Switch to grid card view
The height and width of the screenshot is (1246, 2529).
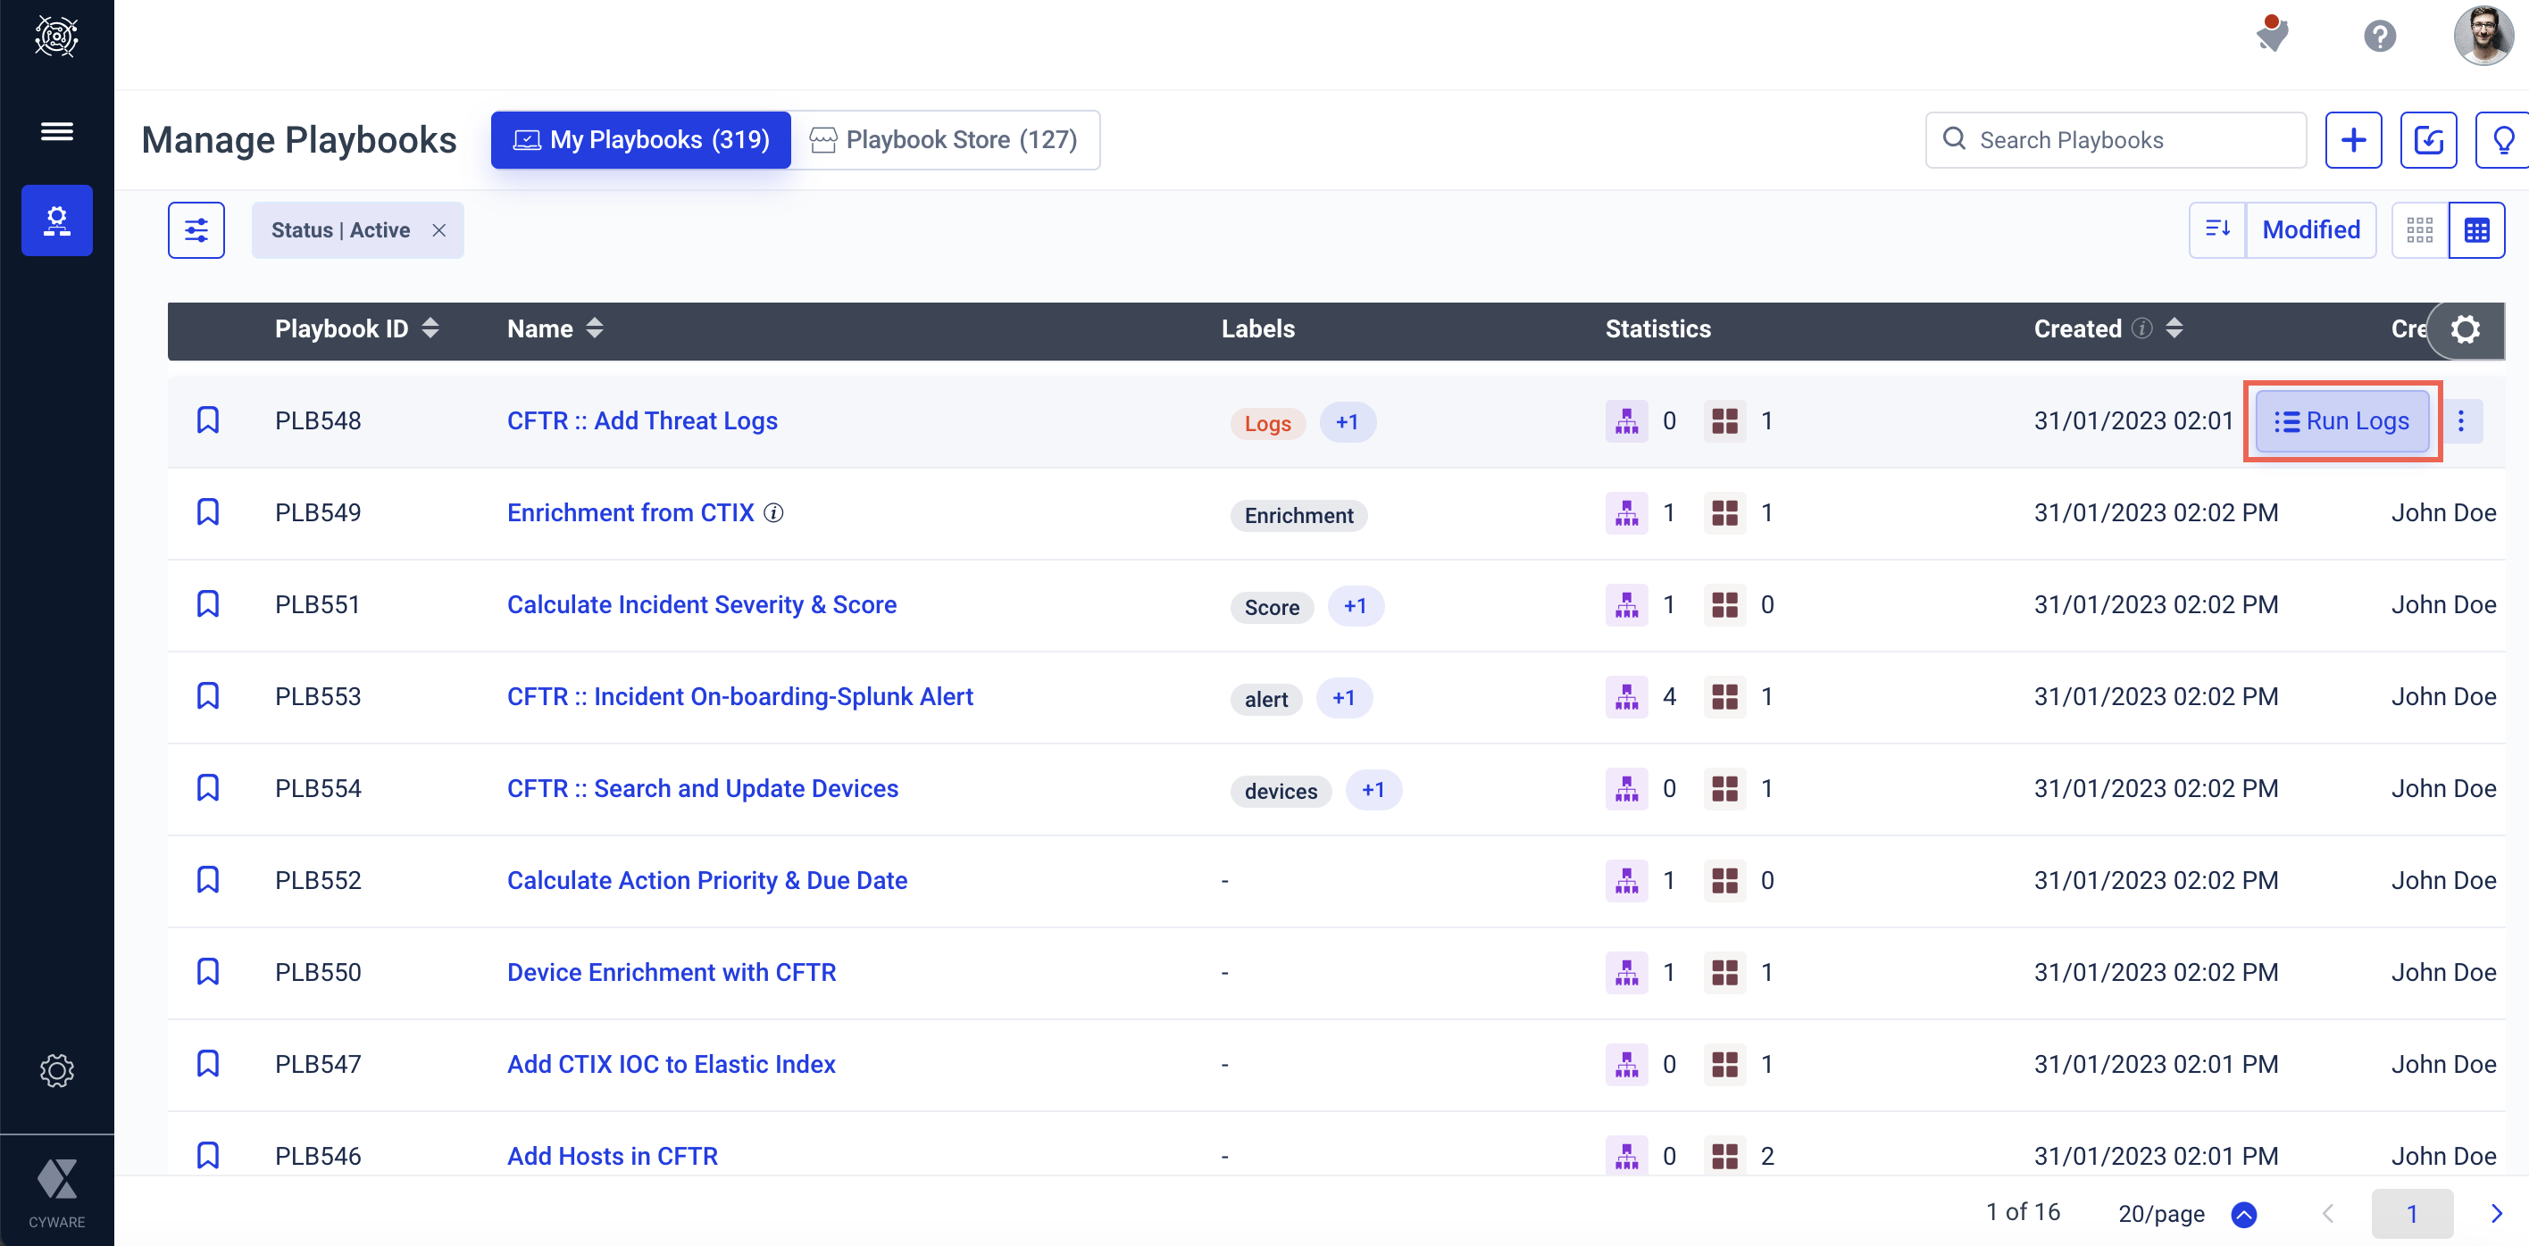pyautogui.click(x=2419, y=230)
